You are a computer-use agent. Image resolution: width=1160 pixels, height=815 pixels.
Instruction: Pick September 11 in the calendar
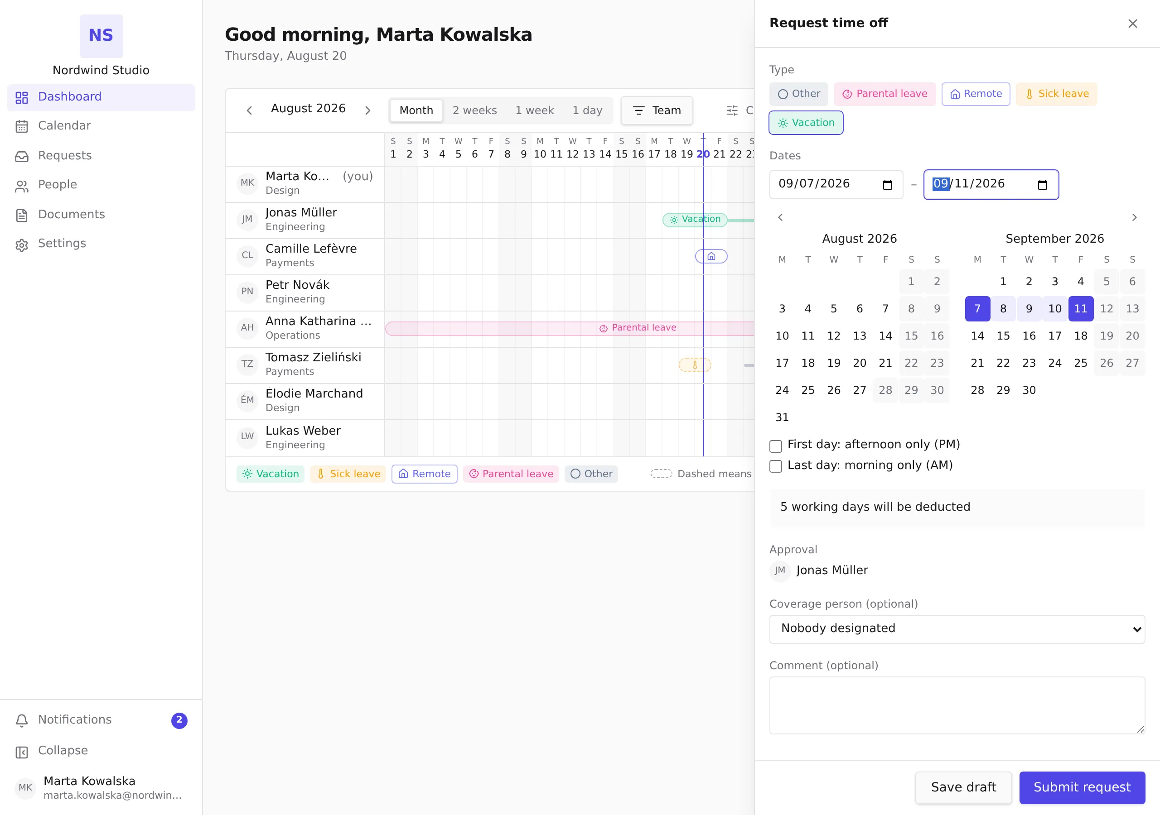click(x=1081, y=309)
